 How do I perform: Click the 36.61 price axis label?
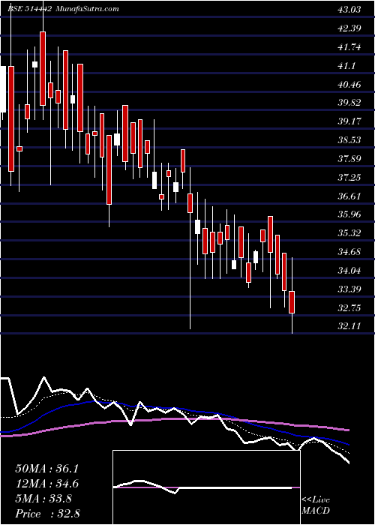[349, 196]
